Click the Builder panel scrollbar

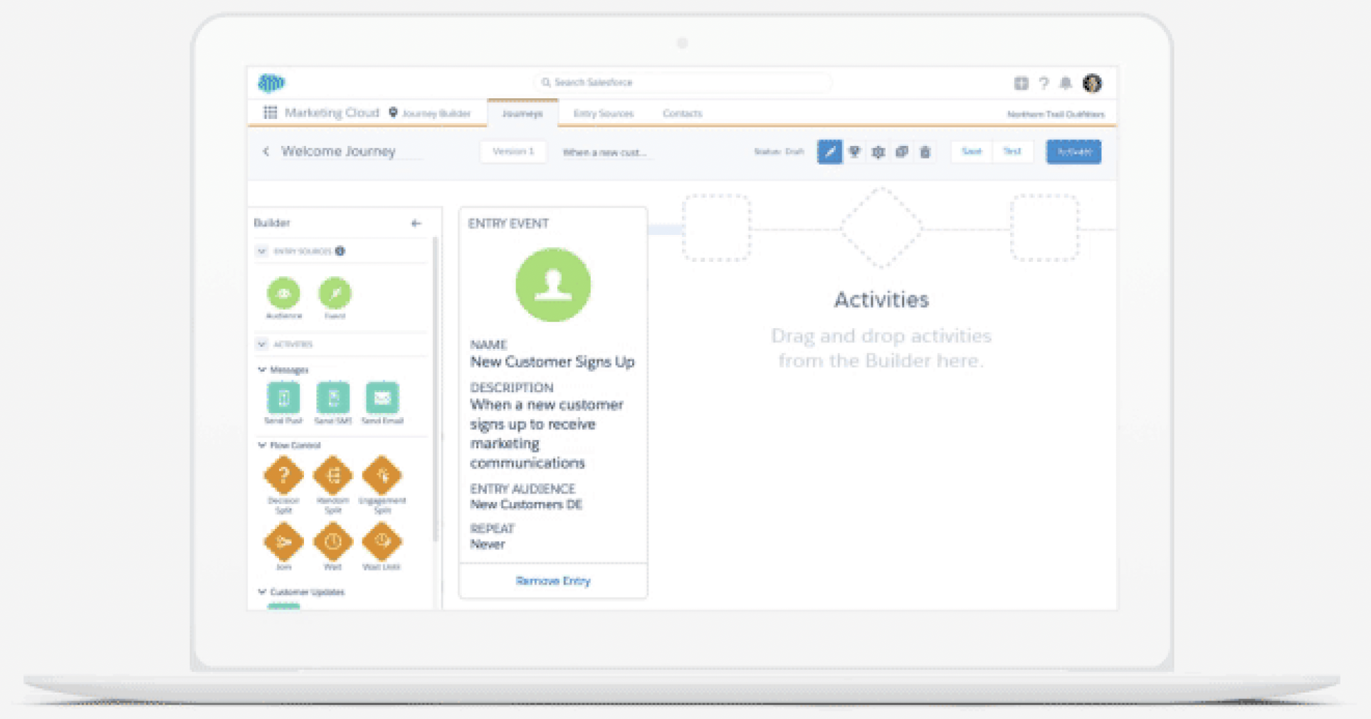point(436,388)
